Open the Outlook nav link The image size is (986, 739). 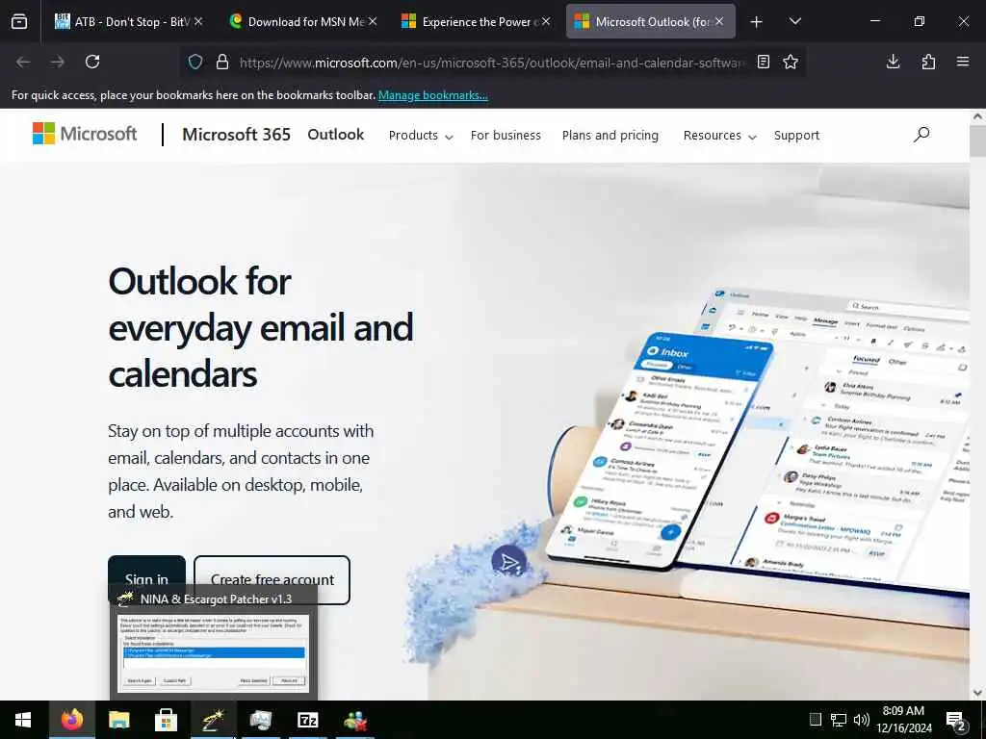pyautogui.click(x=336, y=135)
